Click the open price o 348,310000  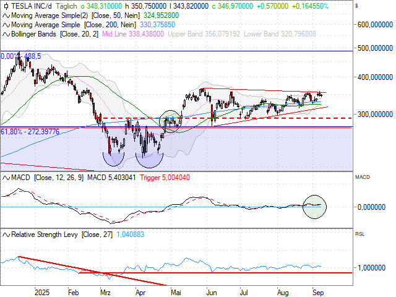coord(101,6)
